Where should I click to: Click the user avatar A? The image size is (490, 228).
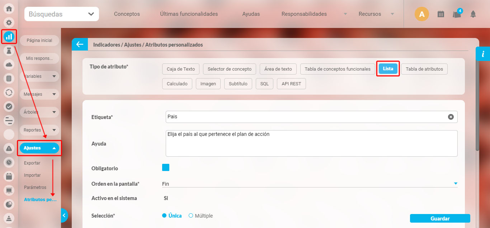[x=421, y=14]
